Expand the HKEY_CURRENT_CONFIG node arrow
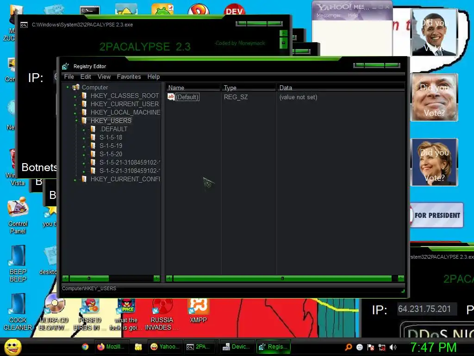 click(x=75, y=180)
